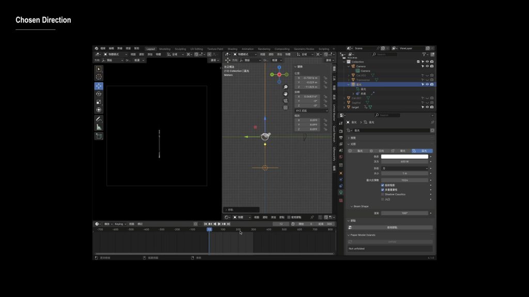Switch to the Geometry Nodes workspace tab
Image resolution: width=529 pixels, height=297 pixels.
click(x=304, y=49)
